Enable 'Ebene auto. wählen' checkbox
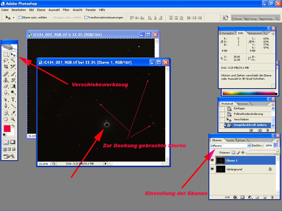The image size is (282, 211). pos(20,17)
